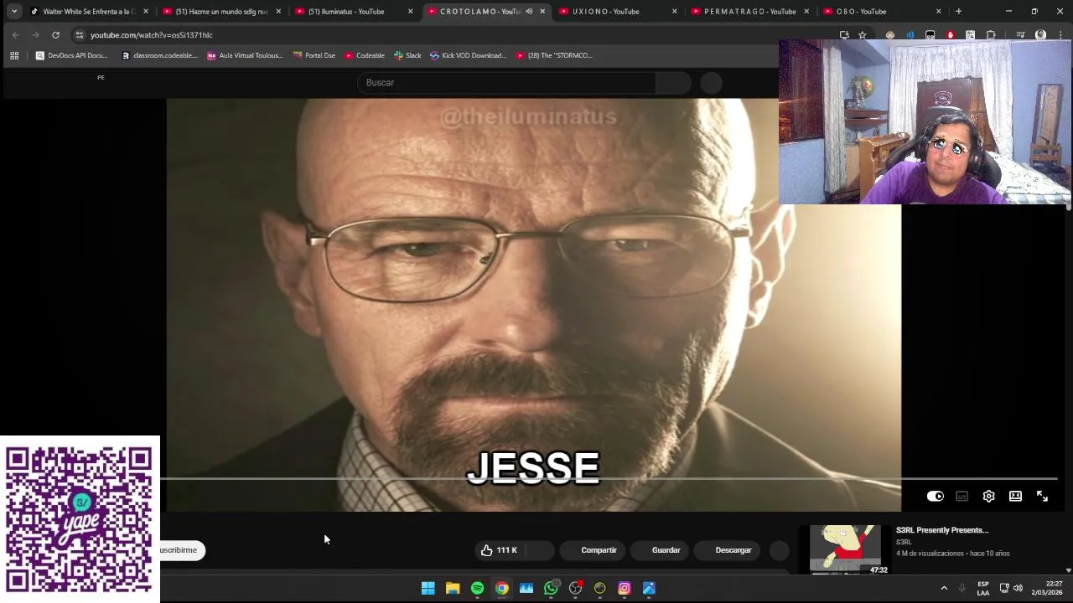This screenshot has height=603, width=1073.
Task: Open the DevDocs API bookmark
Action: click(x=71, y=55)
